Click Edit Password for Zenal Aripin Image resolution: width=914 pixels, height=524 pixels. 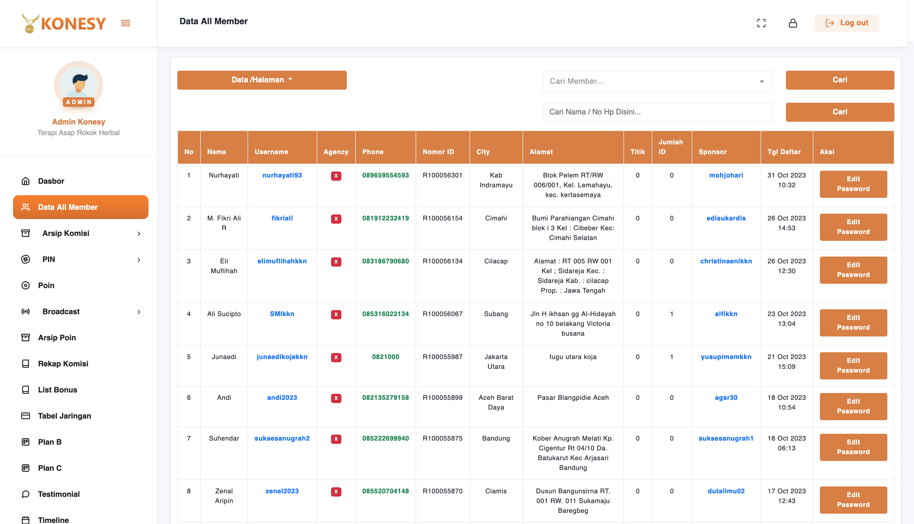[x=853, y=500]
